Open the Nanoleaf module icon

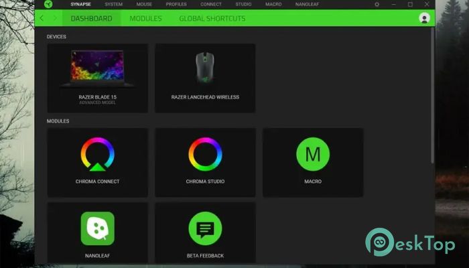tap(98, 228)
